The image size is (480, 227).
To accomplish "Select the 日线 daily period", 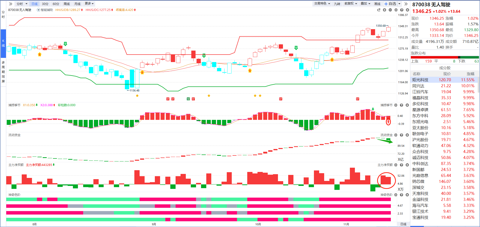I will click(34, 4).
